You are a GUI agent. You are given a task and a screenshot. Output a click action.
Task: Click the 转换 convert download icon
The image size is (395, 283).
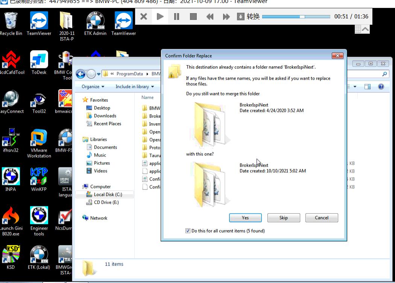coord(241,17)
